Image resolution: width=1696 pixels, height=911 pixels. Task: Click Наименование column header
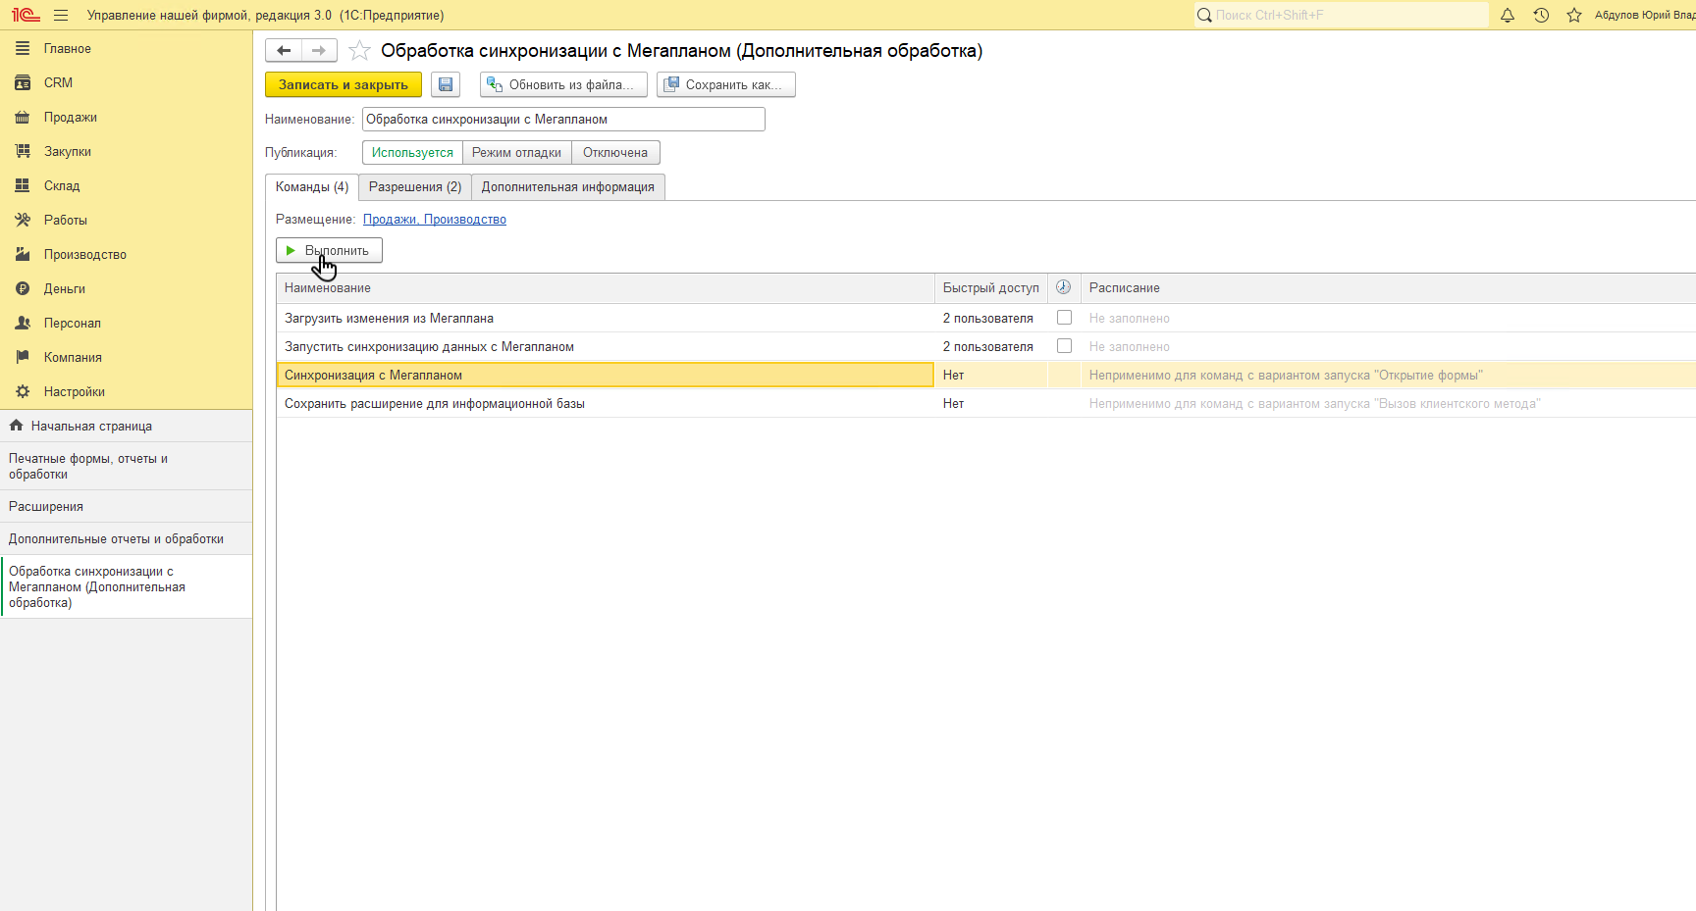tap(605, 287)
